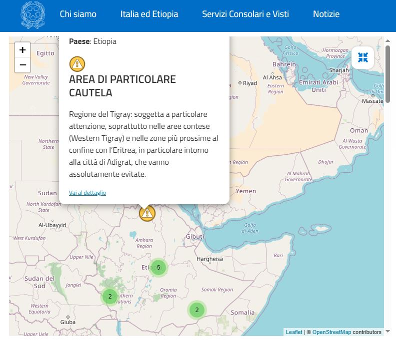Click the page vertical scrollbar thumb
This screenshot has width=396, height=340.
[388, 74]
